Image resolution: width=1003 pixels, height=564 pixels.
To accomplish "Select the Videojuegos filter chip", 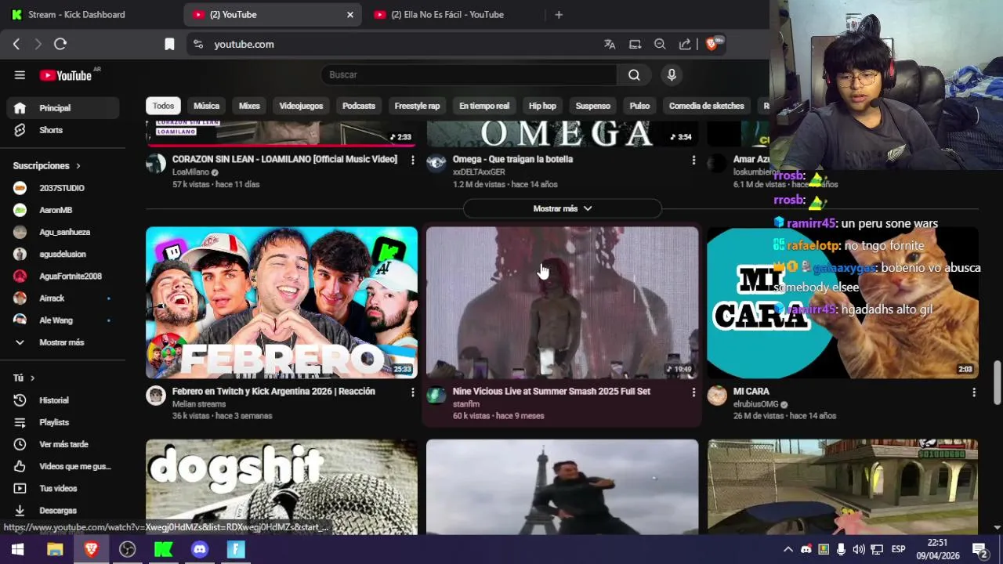I will (301, 106).
